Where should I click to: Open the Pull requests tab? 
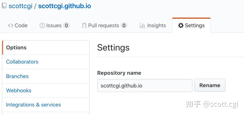pyautogui.click(x=105, y=25)
